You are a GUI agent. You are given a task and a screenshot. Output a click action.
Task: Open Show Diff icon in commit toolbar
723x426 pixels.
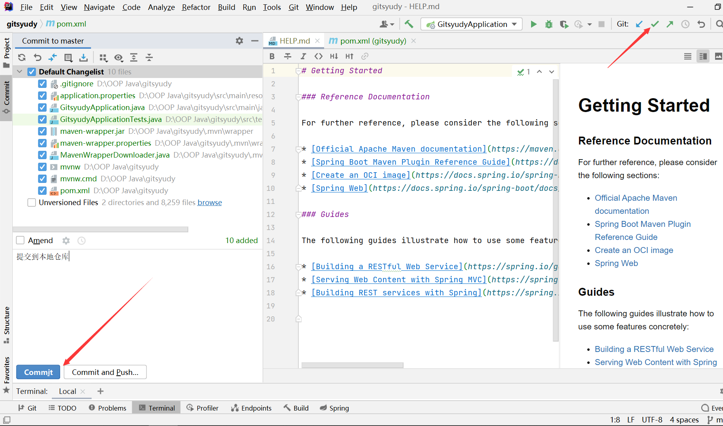[x=53, y=57]
